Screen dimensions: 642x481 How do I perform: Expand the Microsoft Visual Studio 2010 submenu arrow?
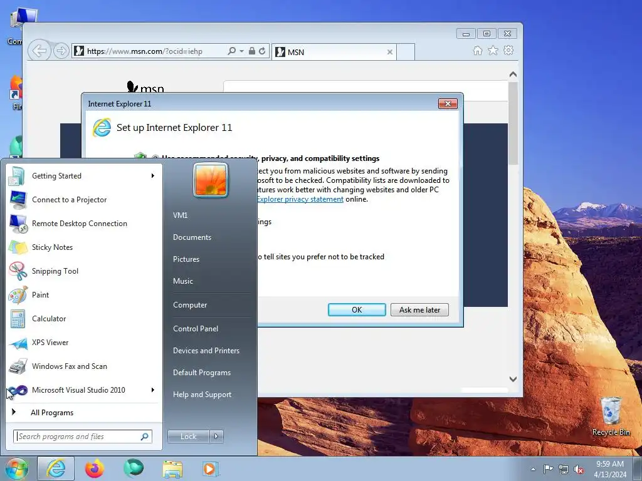[x=153, y=390]
